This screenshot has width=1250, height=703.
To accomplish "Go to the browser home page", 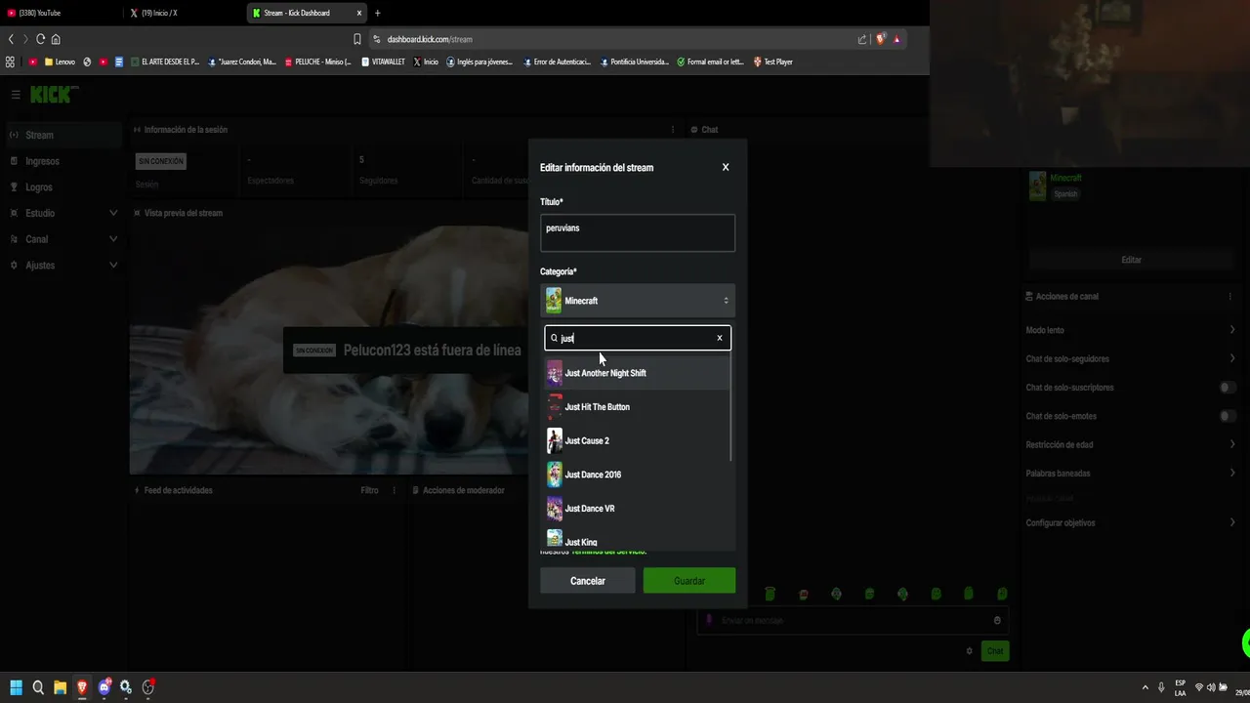I will pyautogui.click(x=56, y=39).
